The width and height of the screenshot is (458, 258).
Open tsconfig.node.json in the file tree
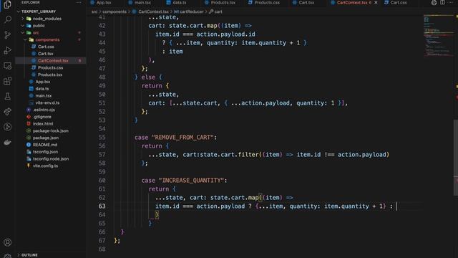51,159
